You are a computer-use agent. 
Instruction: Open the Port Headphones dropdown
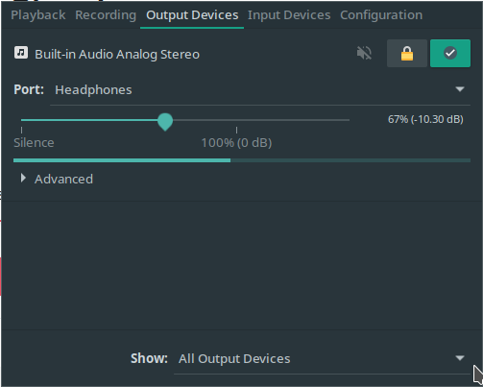tap(260, 89)
